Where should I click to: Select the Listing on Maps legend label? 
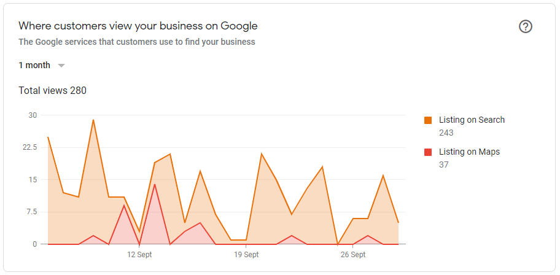pos(469,152)
